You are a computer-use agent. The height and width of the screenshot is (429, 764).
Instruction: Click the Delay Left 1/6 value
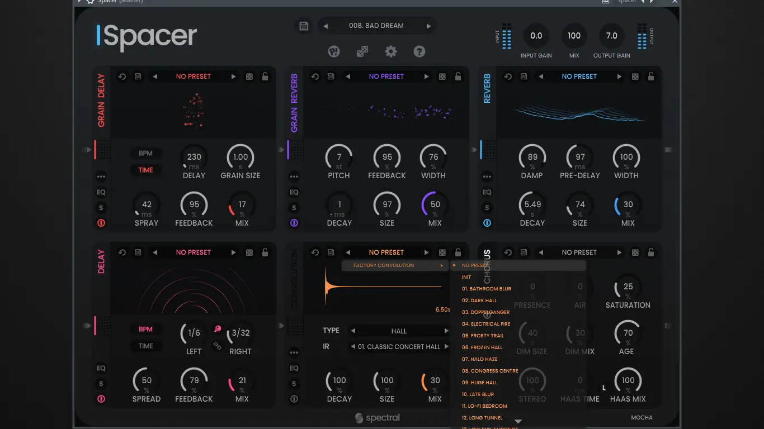point(194,333)
